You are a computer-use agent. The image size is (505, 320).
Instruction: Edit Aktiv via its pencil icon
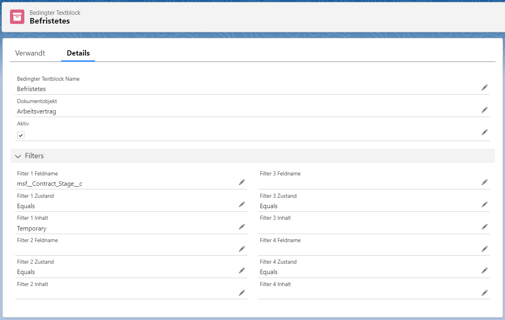(484, 132)
